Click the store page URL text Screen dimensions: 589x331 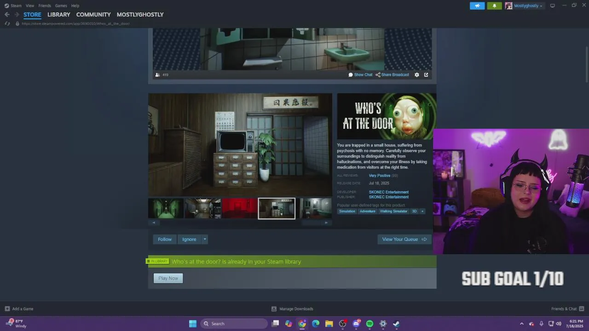75,23
